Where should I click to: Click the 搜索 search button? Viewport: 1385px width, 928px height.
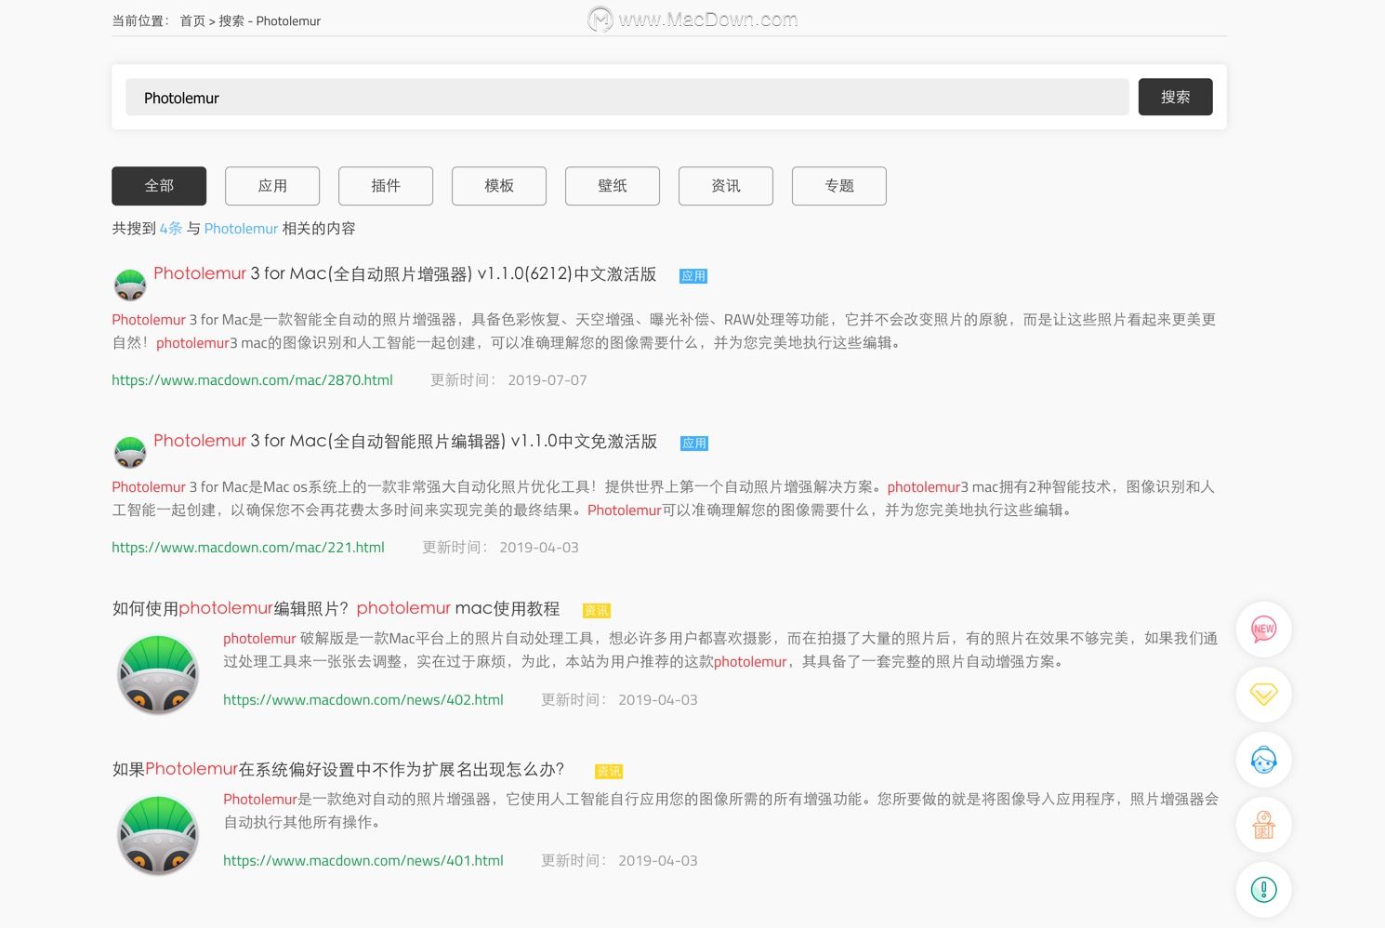coord(1175,97)
